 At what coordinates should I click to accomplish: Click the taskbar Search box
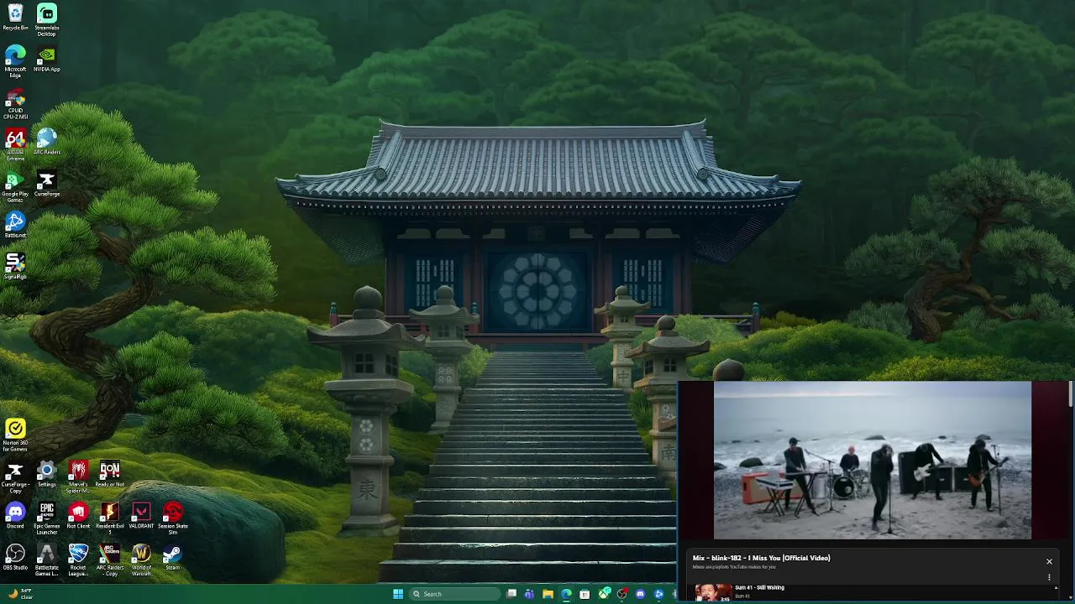(x=454, y=594)
